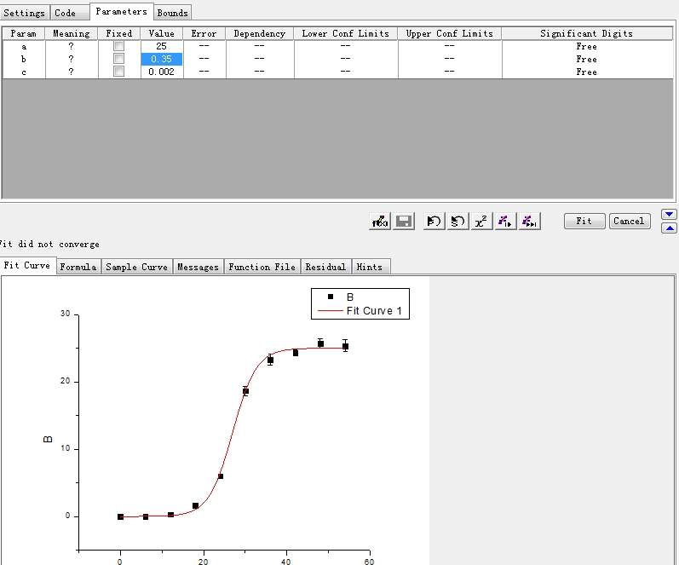Select the parameter b row label
Screen dimensions: 679x565
pos(23,59)
